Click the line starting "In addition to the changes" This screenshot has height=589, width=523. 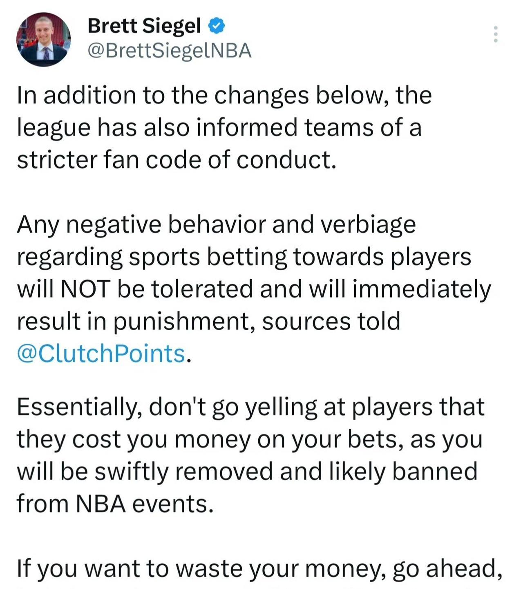[x=224, y=95]
